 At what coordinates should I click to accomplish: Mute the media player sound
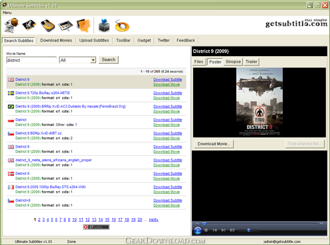tap(232, 230)
